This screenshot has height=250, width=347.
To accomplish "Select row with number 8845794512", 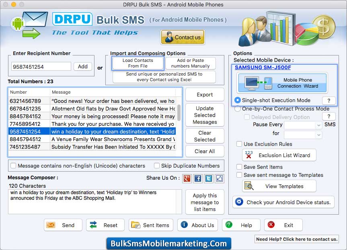I will point(92,139).
